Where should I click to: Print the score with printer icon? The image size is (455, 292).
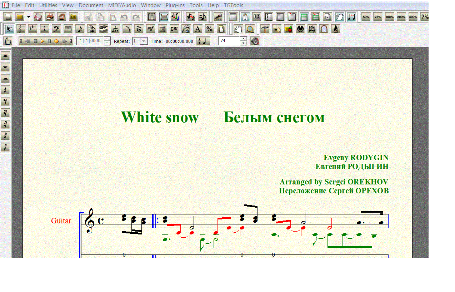50,17
